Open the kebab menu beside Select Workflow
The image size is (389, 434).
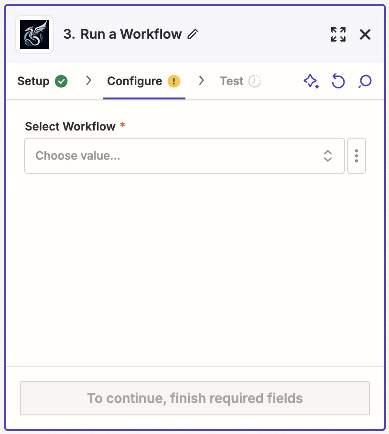356,156
